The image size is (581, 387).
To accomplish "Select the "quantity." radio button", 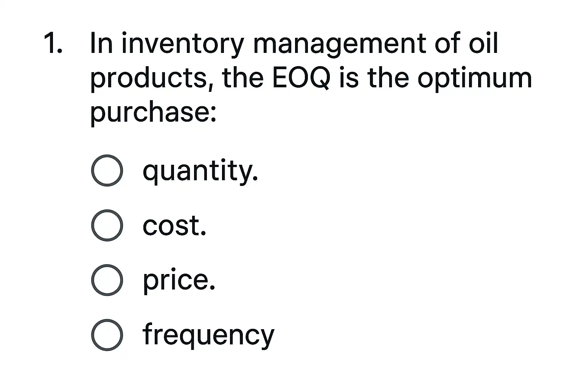I will click(x=107, y=170).
